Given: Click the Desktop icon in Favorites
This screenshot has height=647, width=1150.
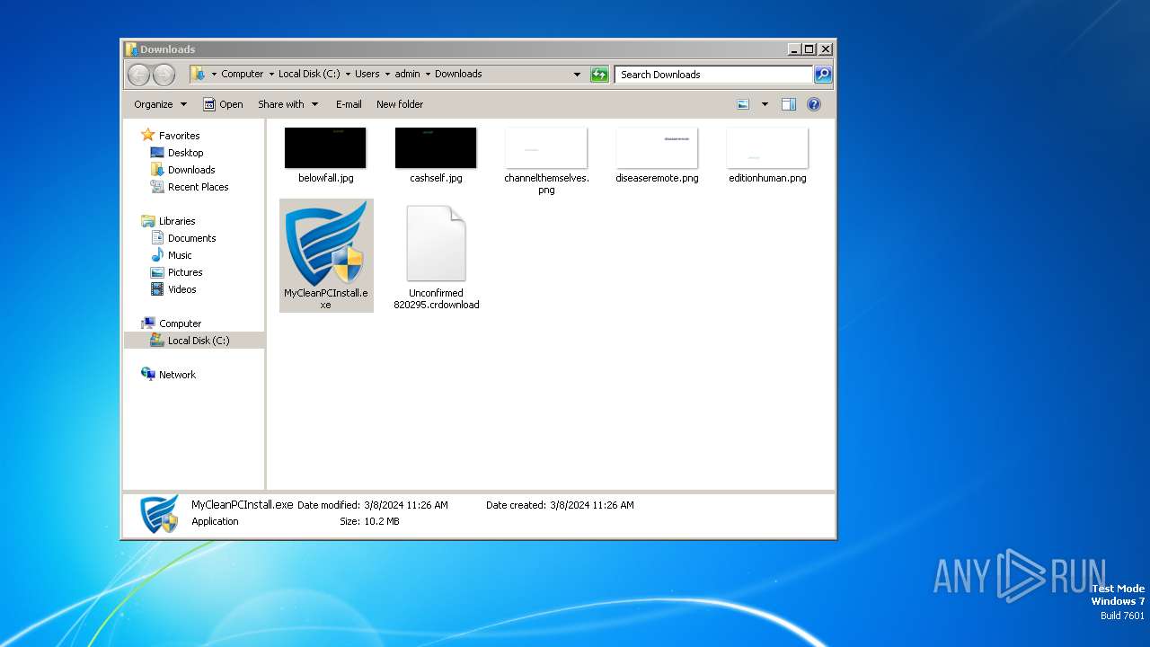Looking at the screenshot, I should pyautogui.click(x=157, y=153).
